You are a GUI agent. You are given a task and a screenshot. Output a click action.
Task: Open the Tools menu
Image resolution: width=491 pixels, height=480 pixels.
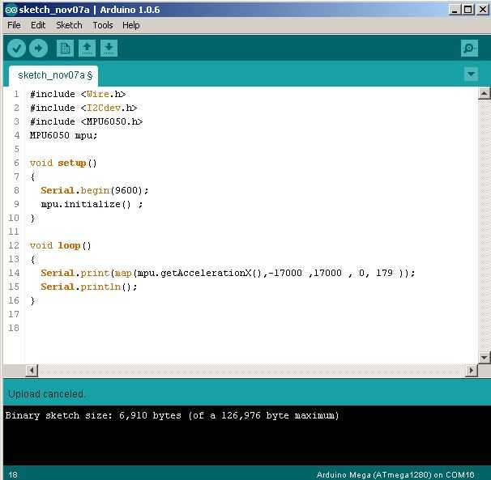pos(103,25)
